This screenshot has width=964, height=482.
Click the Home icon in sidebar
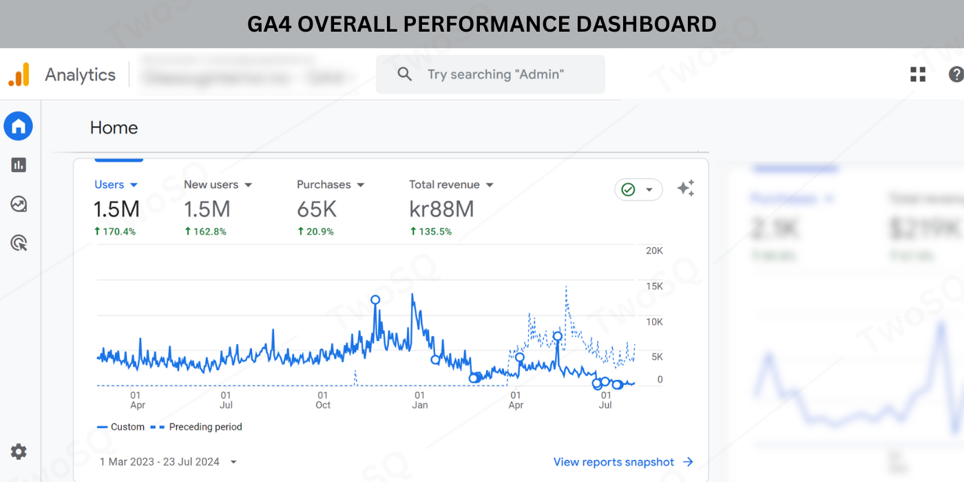coord(19,126)
